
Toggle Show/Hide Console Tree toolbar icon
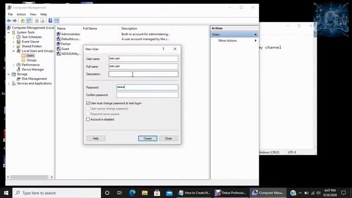(29, 21)
